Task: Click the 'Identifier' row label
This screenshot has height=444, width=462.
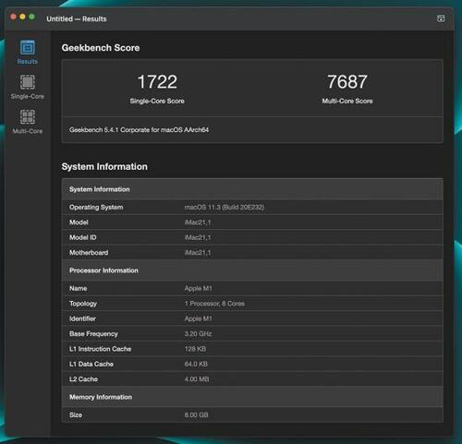Action: (82, 318)
